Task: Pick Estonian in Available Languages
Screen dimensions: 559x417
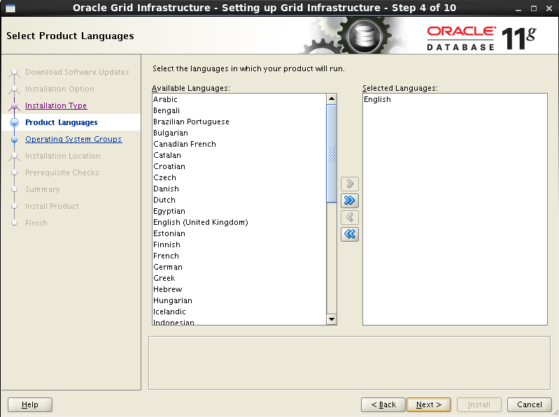Action: pyautogui.click(x=239, y=233)
